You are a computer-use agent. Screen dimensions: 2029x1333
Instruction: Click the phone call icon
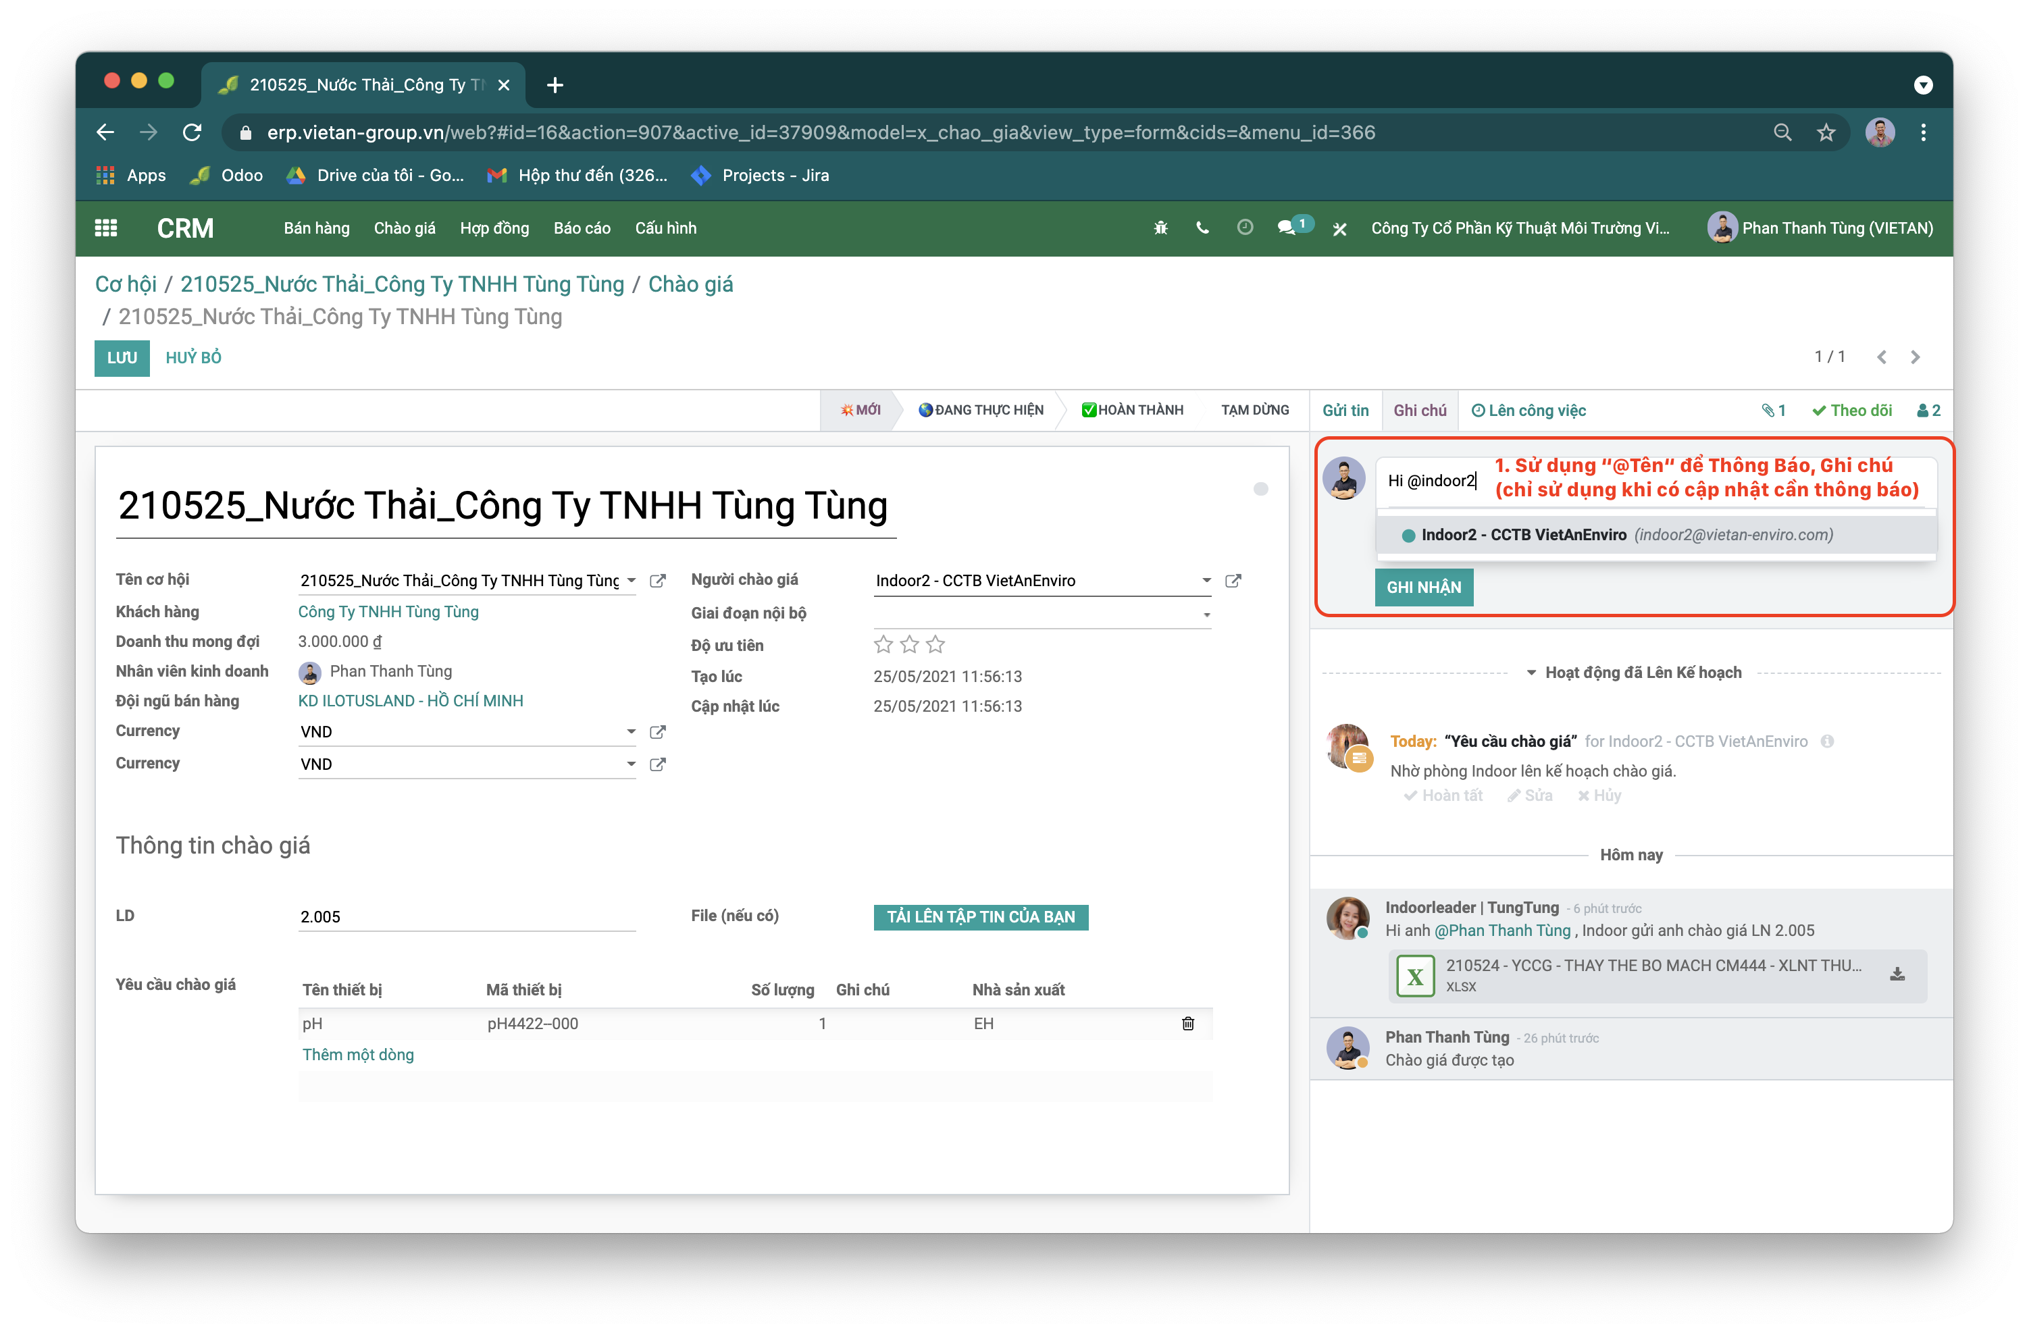(1202, 228)
